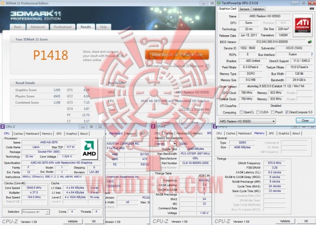Select the Results tab in 3DMark 11

tap(86, 27)
